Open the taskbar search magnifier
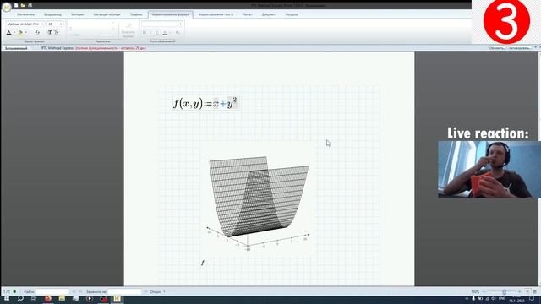Viewport: 541px width, 304px height. tap(20, 298)
